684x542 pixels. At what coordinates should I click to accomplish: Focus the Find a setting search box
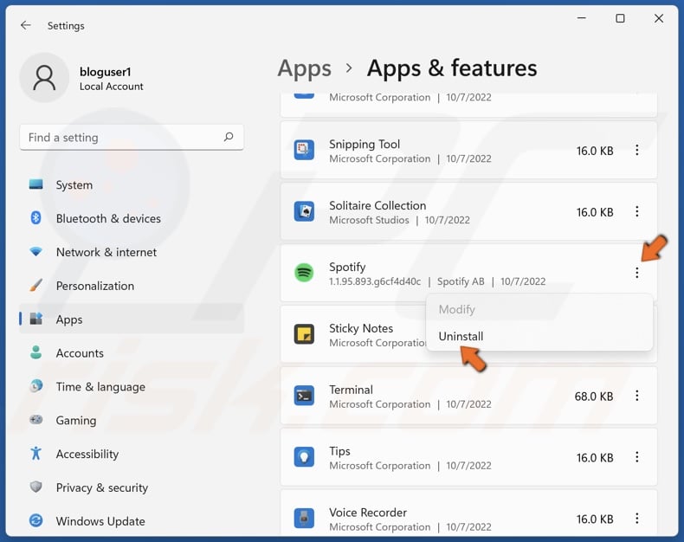tap(121, 137)
